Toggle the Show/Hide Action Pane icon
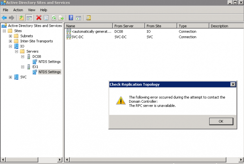 pyautogui.click(x=78, y=18)
